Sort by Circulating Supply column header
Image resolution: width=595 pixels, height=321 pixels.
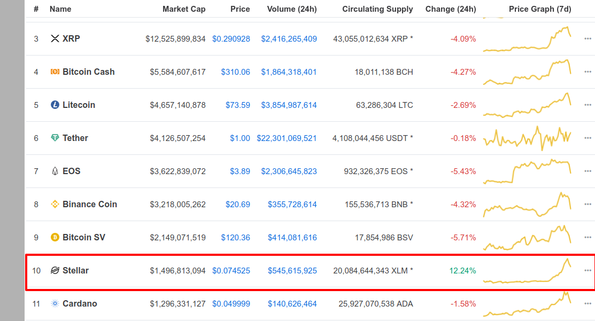tap(377, 9)
